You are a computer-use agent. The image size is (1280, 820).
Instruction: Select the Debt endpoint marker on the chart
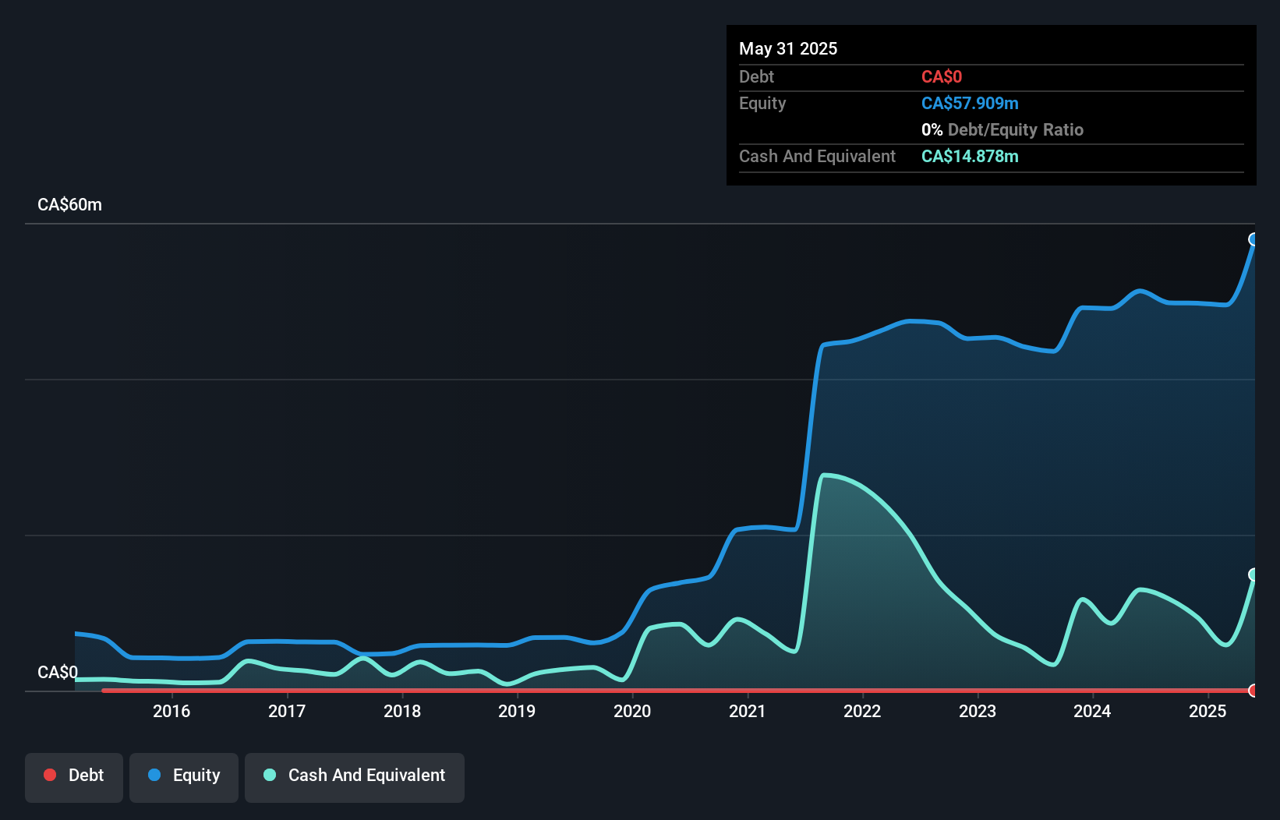click(1254, 691)
